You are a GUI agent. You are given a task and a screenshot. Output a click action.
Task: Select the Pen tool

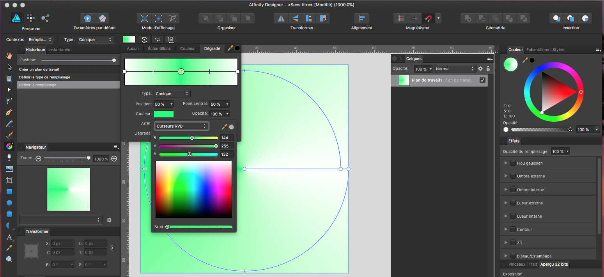coord(9,112)
